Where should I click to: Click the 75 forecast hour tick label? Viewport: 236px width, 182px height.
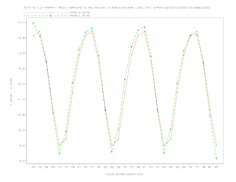pos(197,167)
